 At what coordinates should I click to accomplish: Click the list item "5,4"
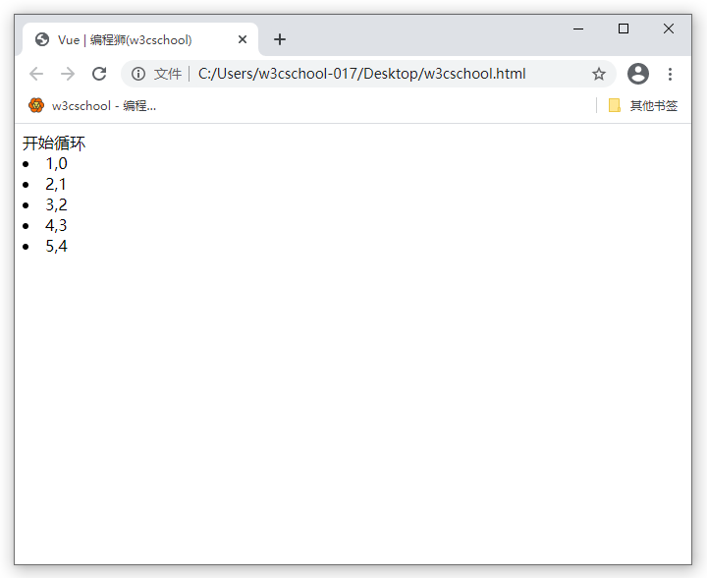point(56,247)
